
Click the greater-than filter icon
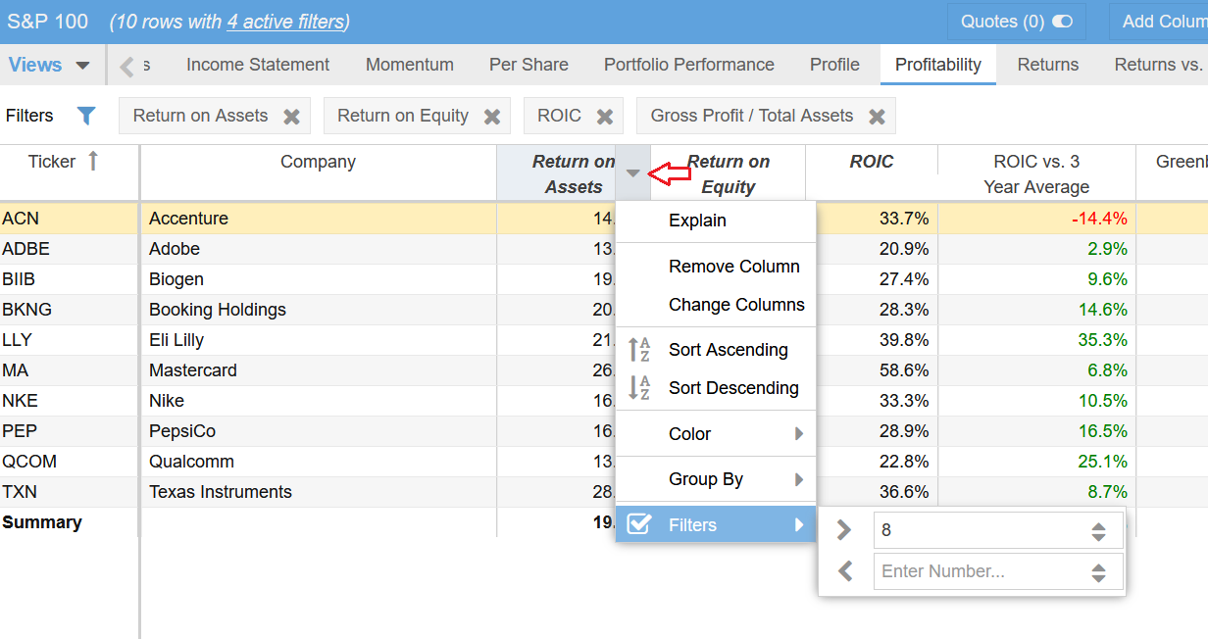[844, 530]
